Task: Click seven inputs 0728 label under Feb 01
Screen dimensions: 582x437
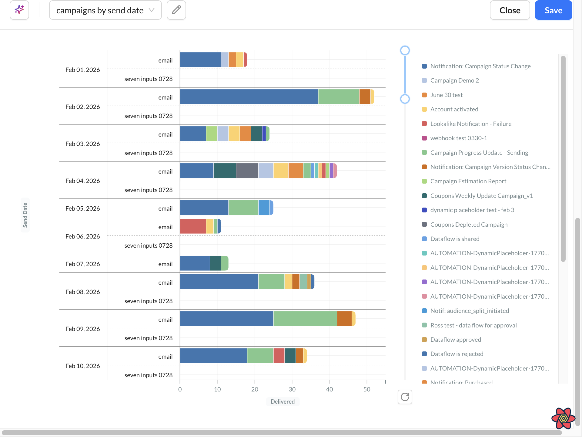Action: tap(149, 79)
